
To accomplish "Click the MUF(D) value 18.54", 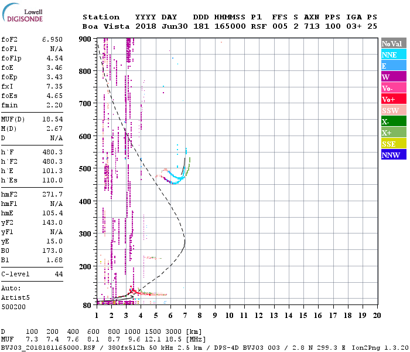I will click(52, 120).
